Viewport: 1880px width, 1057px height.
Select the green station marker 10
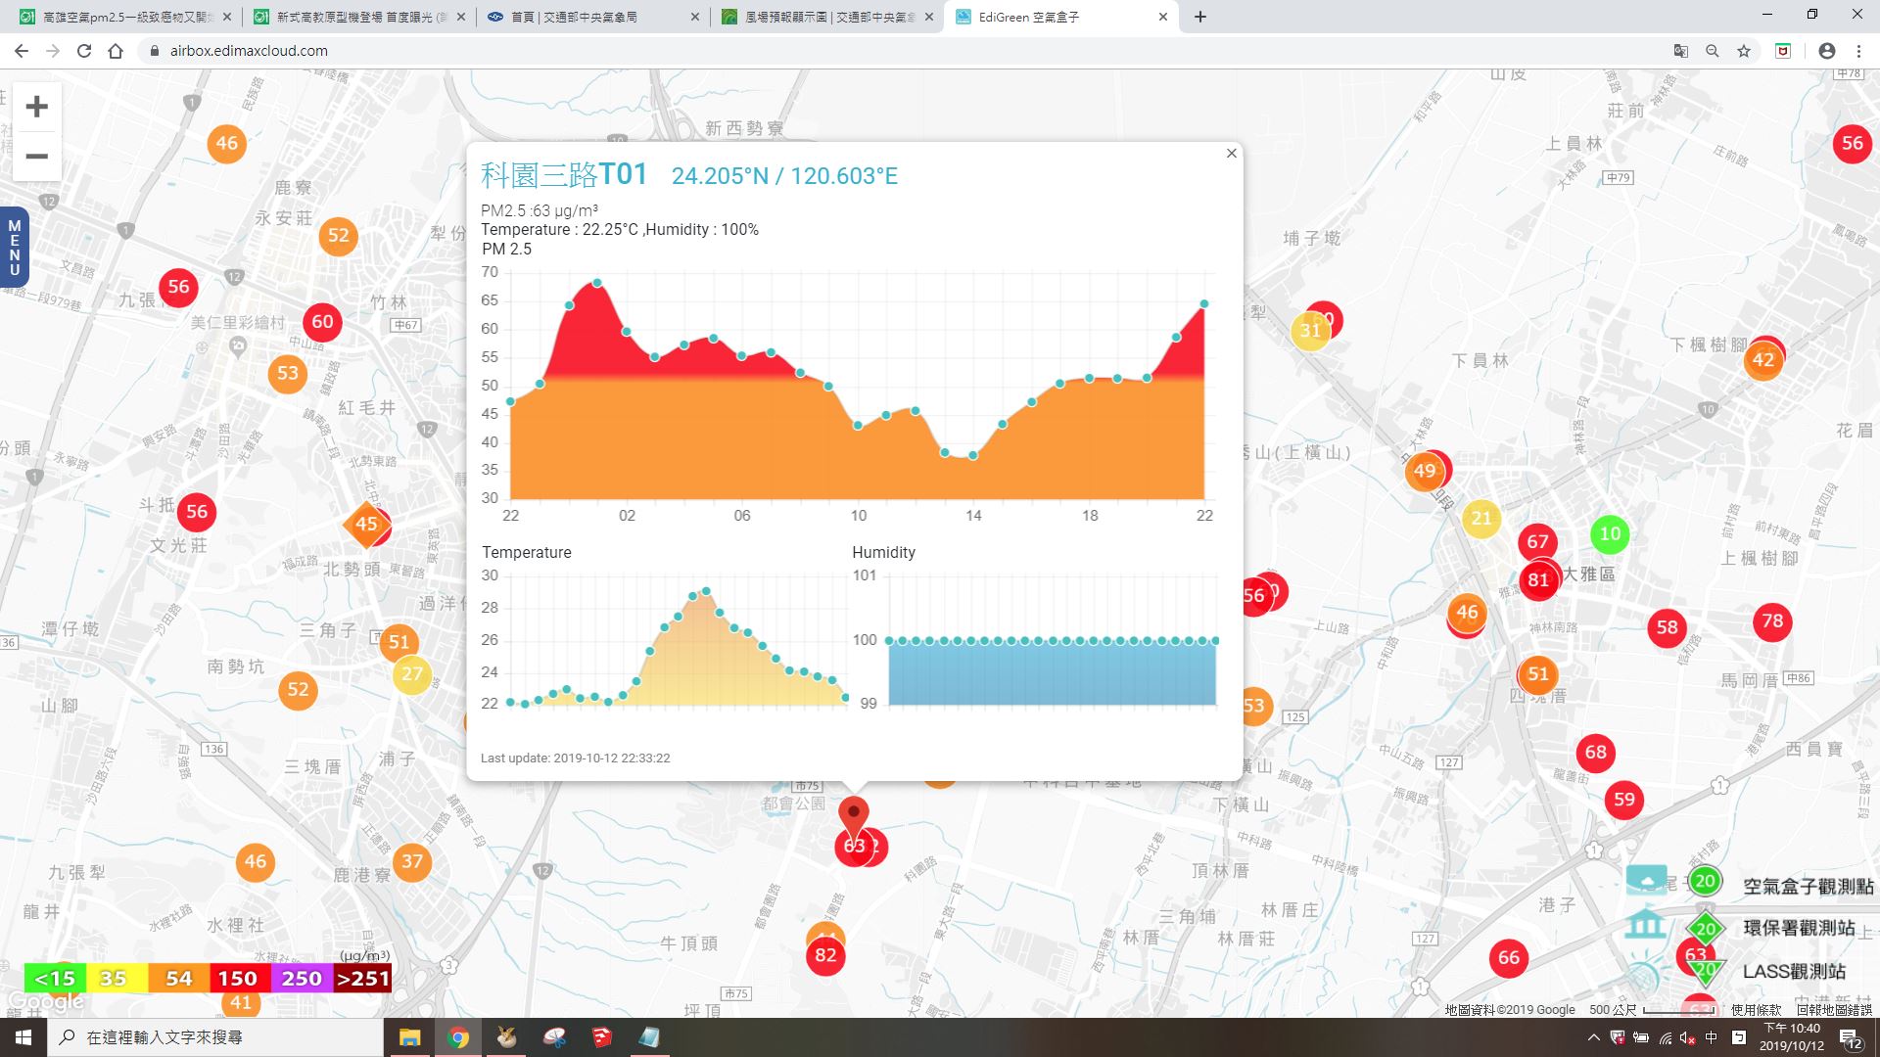1611,533
